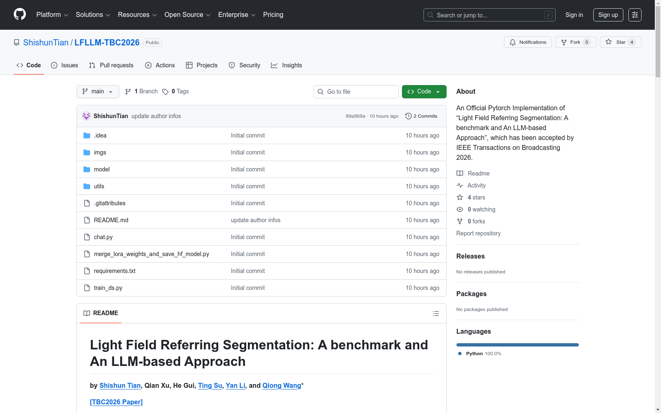Open README.md file
This screenshot has width=661, height=413.
(x=111, y=220)
